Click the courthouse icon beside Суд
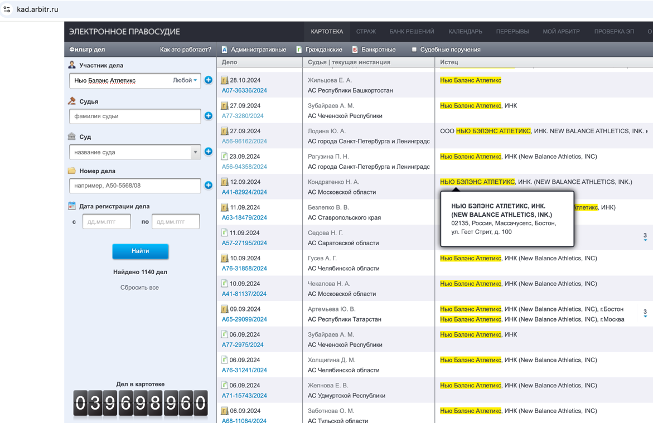 point(72,137)
